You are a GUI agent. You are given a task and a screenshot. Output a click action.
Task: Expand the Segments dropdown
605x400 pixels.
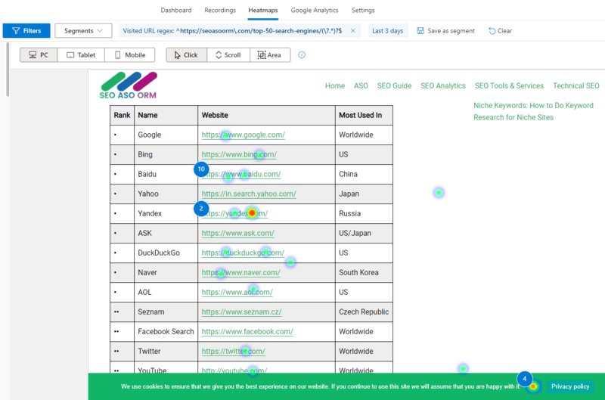(x=83, y=31)
